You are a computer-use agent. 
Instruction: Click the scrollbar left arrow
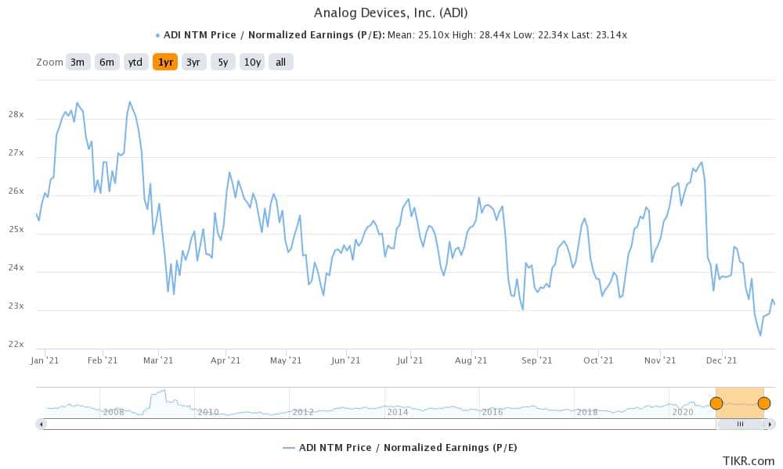[x=41, y=424]
